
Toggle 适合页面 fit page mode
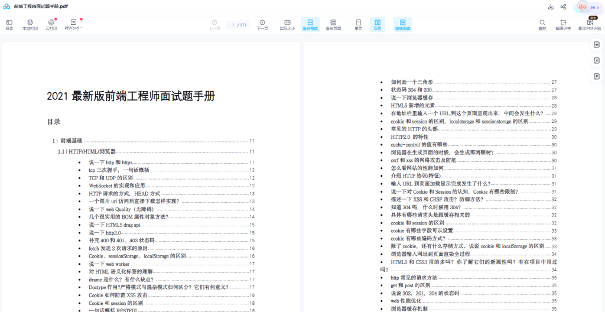[x=333, y=25]
